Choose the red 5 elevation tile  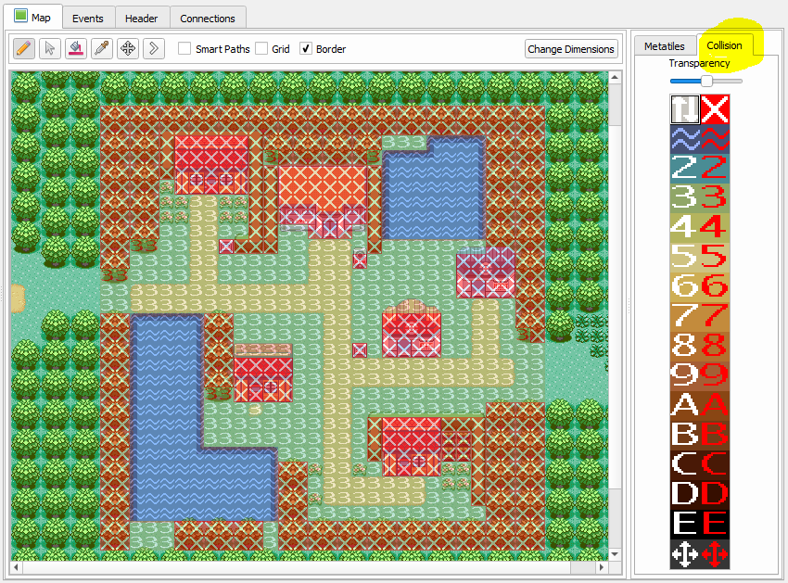tap(715, 257)
